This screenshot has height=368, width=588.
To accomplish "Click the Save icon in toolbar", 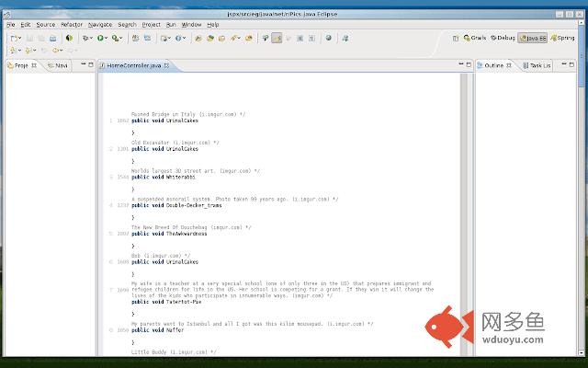I will click(x=29, y=39).
